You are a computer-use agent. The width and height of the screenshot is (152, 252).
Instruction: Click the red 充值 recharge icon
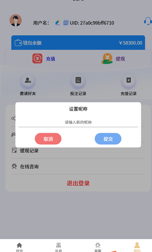37,59
